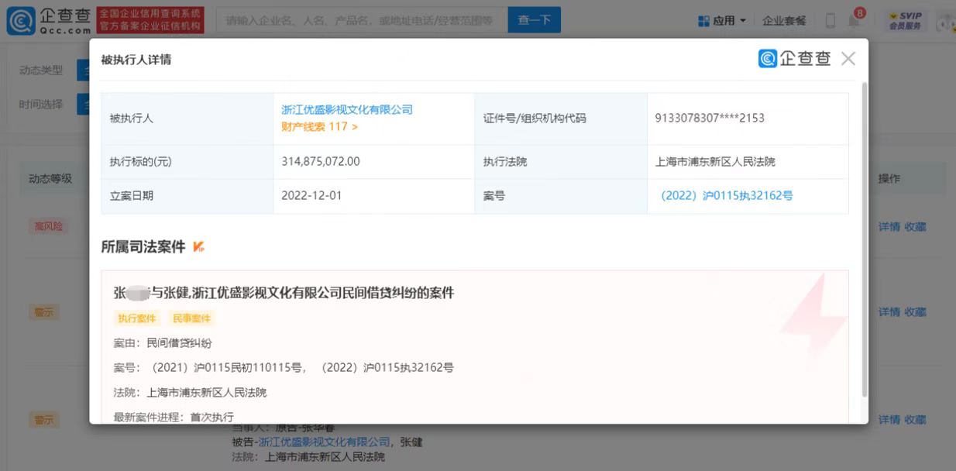The height and width of the screenshot is (471, 956).
Task: Close the 被执行人详情 dialog
Action: (848, 59)
